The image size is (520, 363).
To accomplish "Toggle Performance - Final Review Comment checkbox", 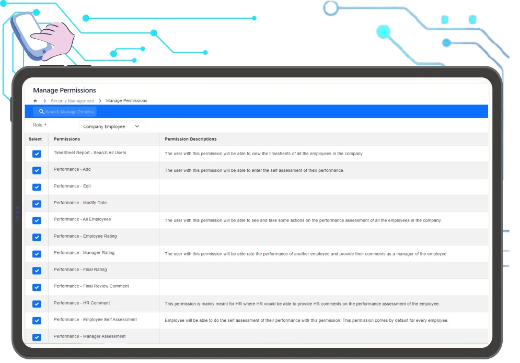I will click(x=37, y=287).
